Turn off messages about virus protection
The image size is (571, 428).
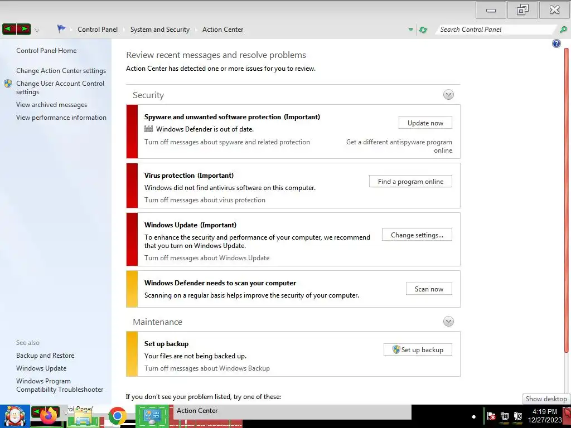[205, 200]
